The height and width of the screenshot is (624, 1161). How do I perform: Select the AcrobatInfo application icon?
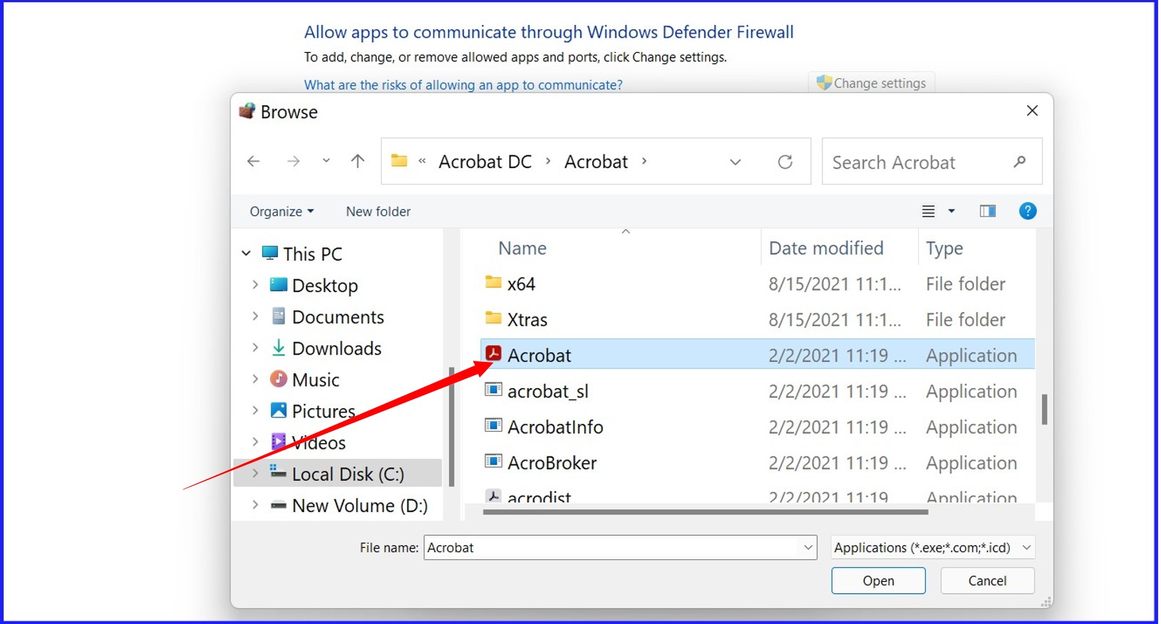tap(493, 425)
